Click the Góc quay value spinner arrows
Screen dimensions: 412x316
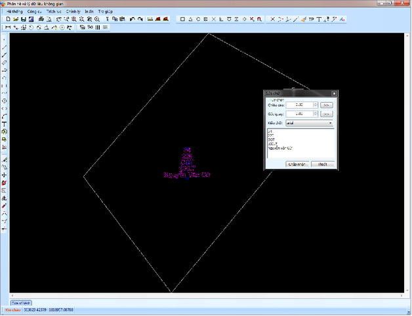[x=316, y=114]
